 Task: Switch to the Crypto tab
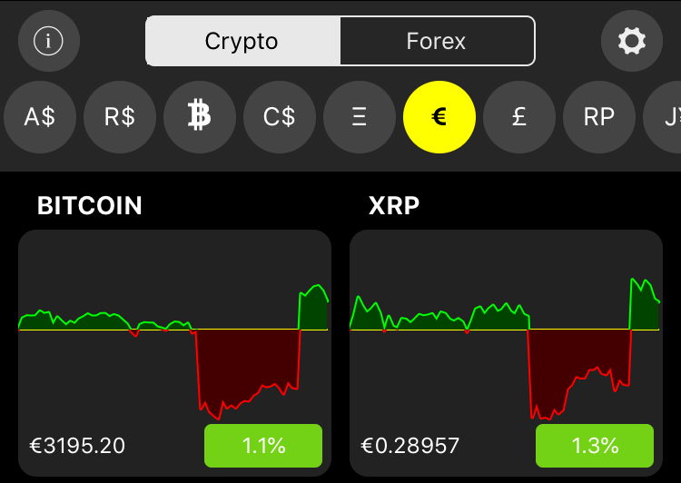pyautogui.click(x=243, y=41)
